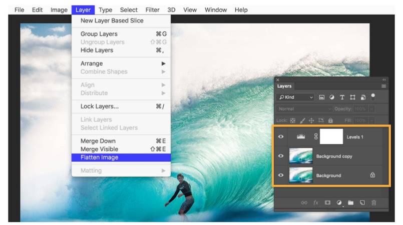Open the Edit menu
The width and height of the screenshot is (403, 225).
click(37, 9)
